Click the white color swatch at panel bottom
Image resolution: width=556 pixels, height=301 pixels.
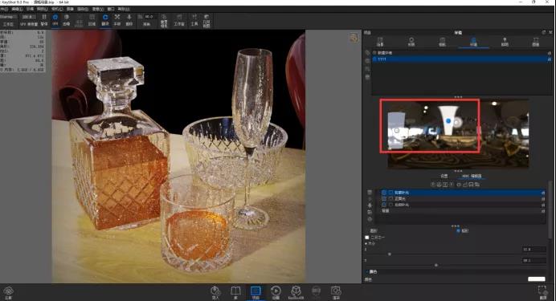536,279
